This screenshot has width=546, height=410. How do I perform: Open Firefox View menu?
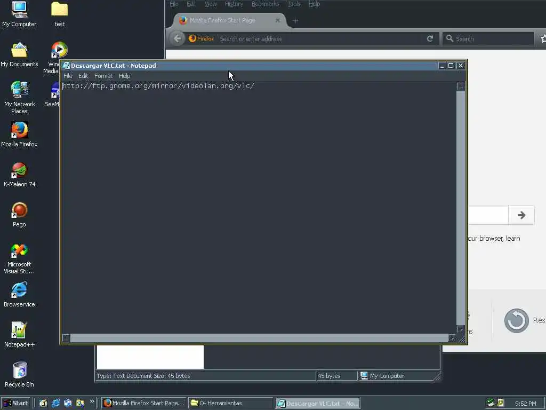click(x=210, y=4)
